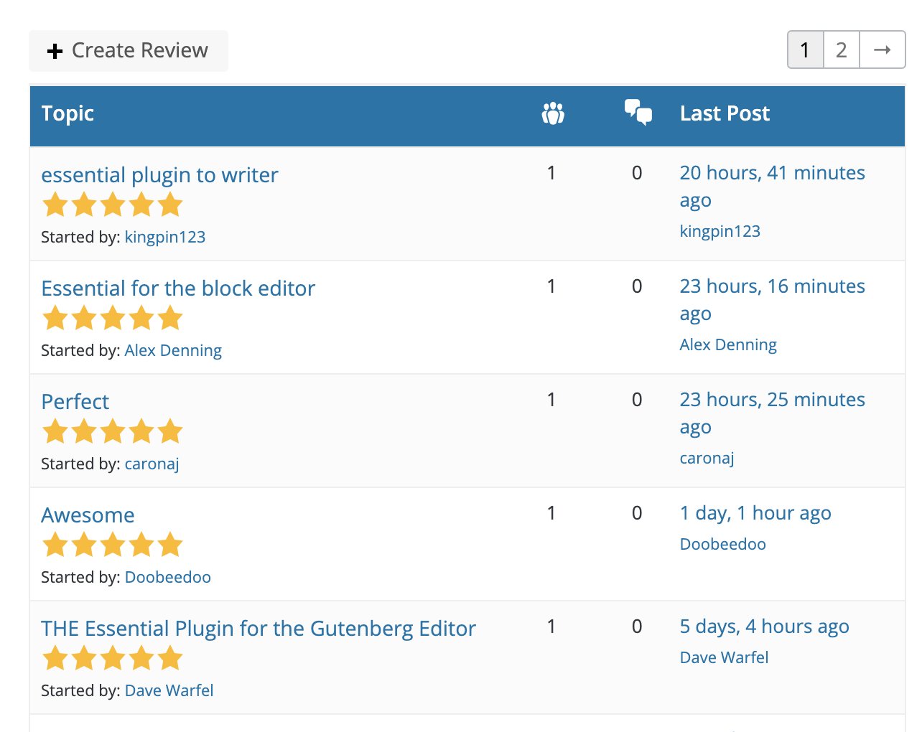922x732 pixels.
Task: Click 'Started by:' label in the Doobeedoo row
Action: (80, 577)
